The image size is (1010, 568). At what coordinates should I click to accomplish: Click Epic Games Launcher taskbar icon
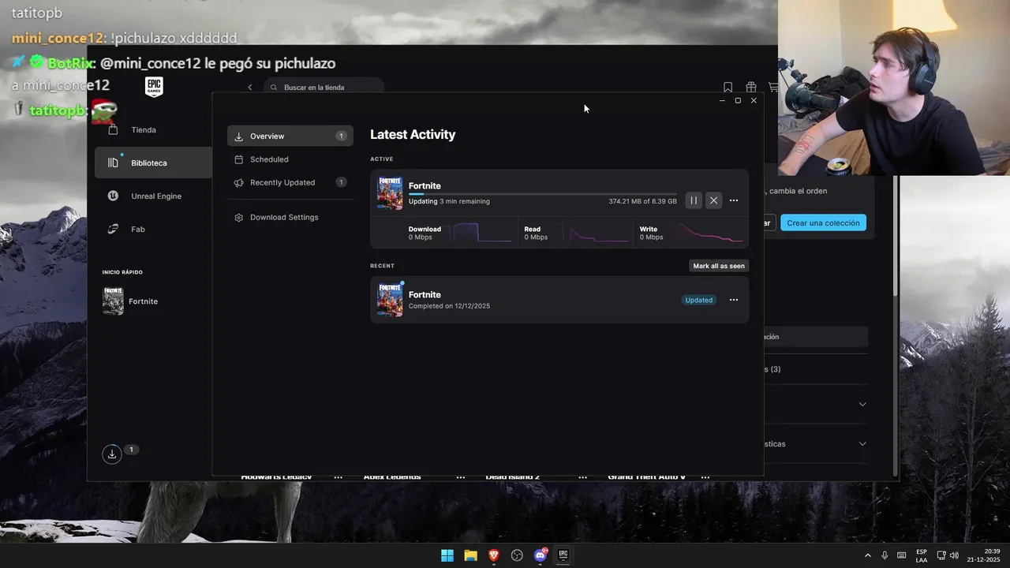[563, 555]
